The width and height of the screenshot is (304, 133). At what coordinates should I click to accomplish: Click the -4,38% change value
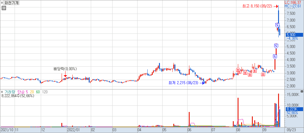[x=292, y=38]
